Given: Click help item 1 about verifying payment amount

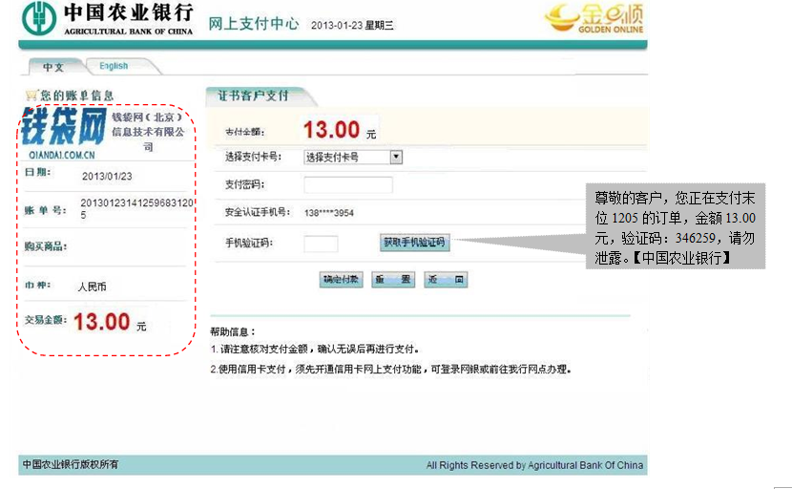Looking at the screenshot, I should tap(315, 349).
